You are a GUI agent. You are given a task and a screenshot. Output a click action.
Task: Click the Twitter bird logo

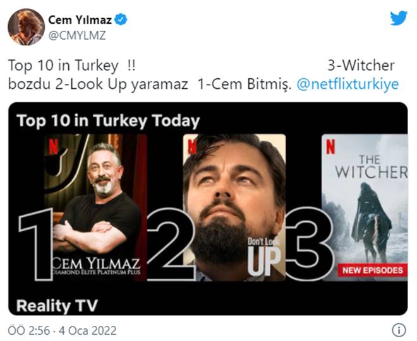tap(399, 18)
